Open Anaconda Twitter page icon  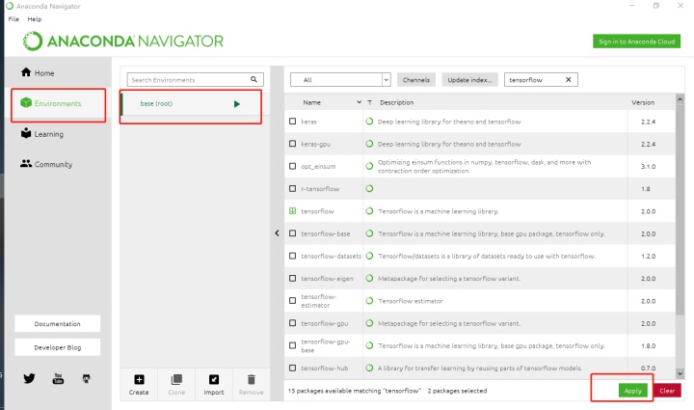[x=29, y=378]
